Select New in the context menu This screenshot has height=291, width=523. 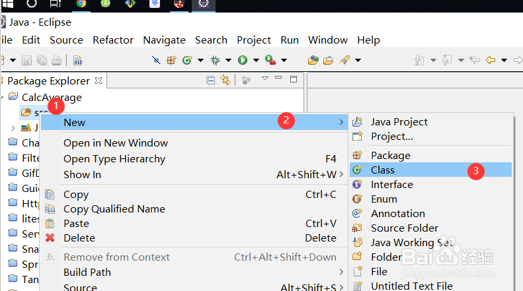tap(194, 122)
